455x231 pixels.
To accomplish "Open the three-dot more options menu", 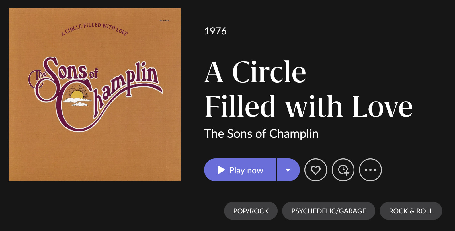I will point(370,170).
